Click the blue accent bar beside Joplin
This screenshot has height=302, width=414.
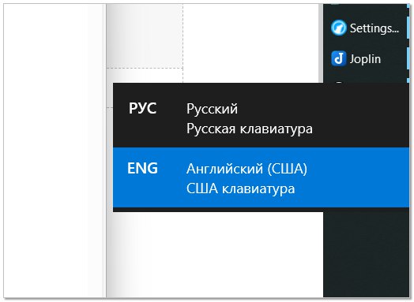click(x=408, y=59)
